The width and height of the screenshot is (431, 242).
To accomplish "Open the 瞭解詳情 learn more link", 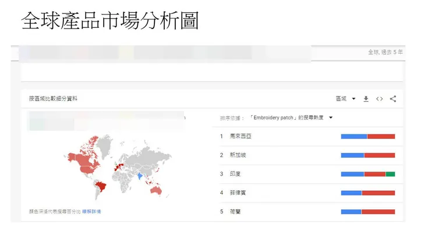I will click(x=91, y=212).
